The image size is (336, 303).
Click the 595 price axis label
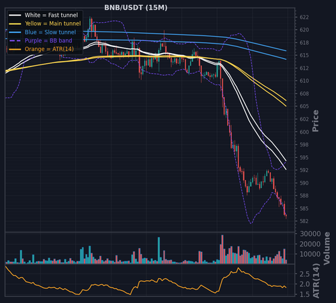[304, 157]
